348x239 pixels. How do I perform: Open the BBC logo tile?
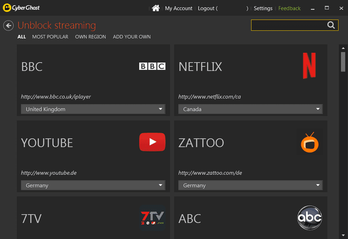[152, 66]
